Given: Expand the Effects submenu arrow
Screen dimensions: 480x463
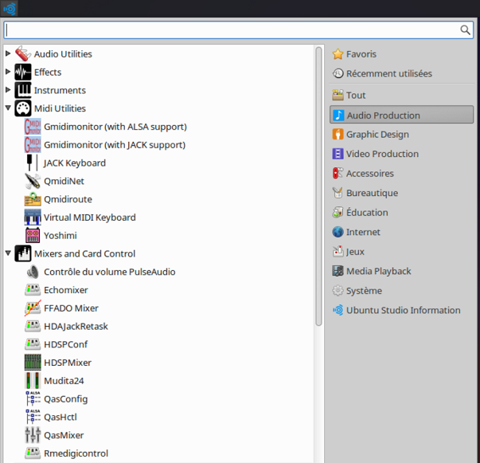Looking at the screenshot, I should (x=8, y=72).
